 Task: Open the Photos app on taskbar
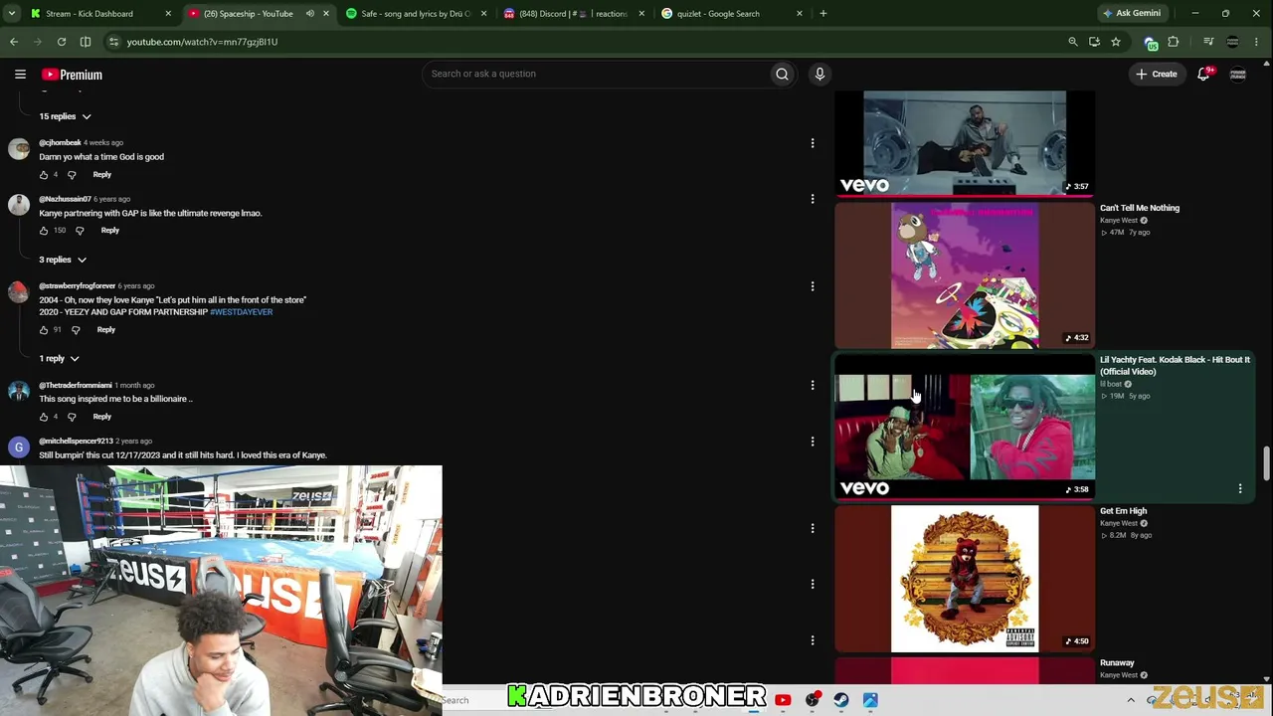870,700
